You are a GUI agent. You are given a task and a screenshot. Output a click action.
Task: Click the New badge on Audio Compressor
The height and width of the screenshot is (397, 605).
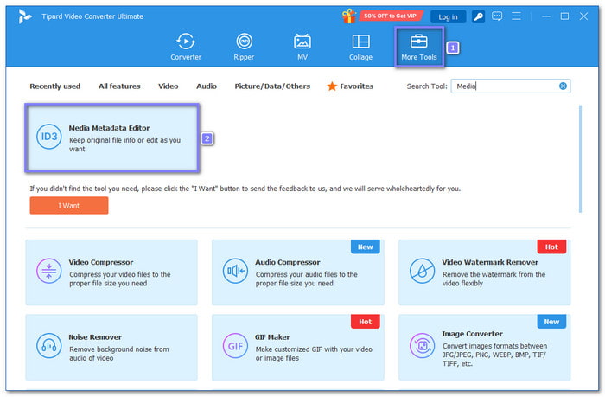pos(366,247)
